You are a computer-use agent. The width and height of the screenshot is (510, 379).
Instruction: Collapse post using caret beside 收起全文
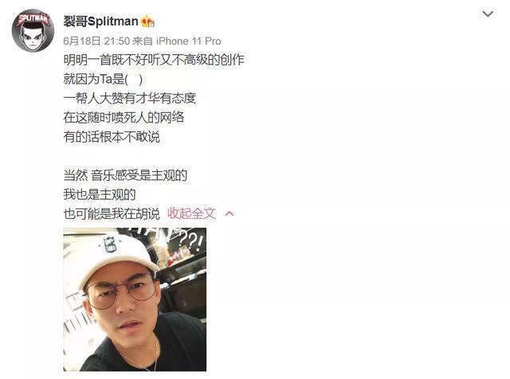[x=229, y=213]
